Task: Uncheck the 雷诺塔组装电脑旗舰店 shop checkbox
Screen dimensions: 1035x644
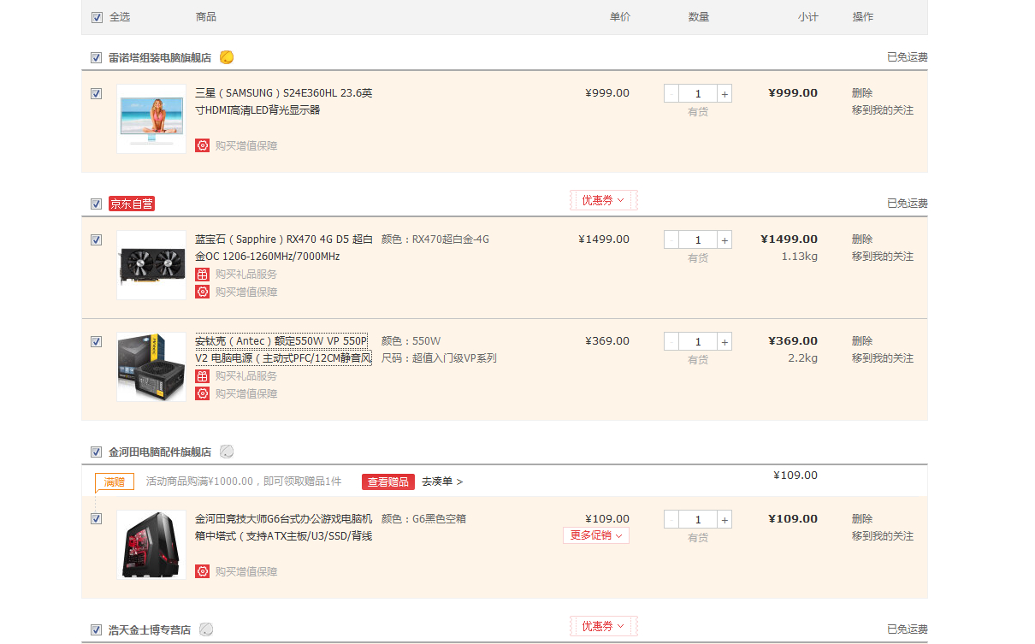Action: point(96,58)
